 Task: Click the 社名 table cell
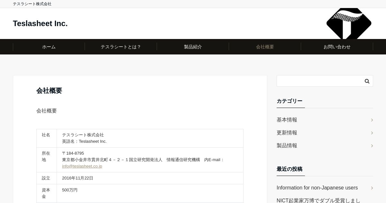pos(47,138)
